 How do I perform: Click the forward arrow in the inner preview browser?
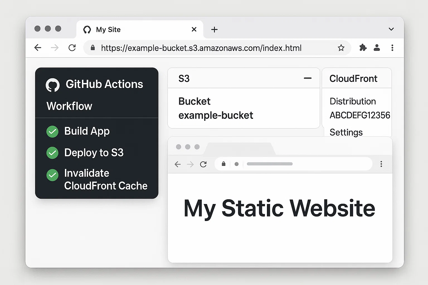point(190,164)
